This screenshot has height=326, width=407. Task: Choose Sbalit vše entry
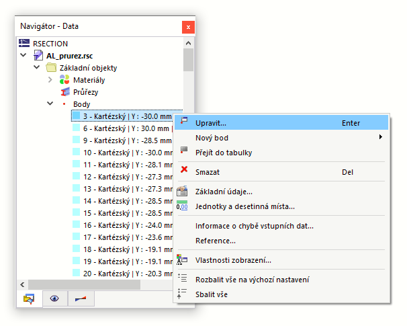(x=281, y=294)
